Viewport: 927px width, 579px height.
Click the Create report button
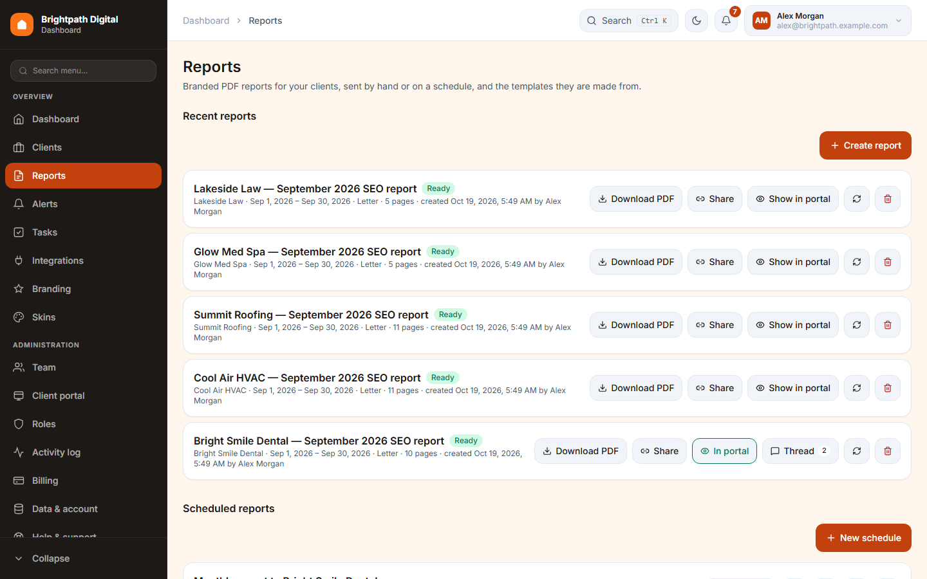tap(865, 145)
